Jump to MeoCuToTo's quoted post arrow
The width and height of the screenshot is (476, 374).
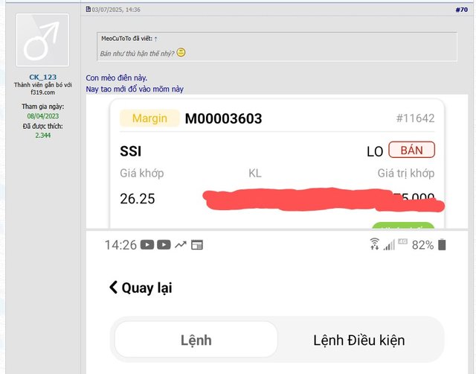(155, 39)
